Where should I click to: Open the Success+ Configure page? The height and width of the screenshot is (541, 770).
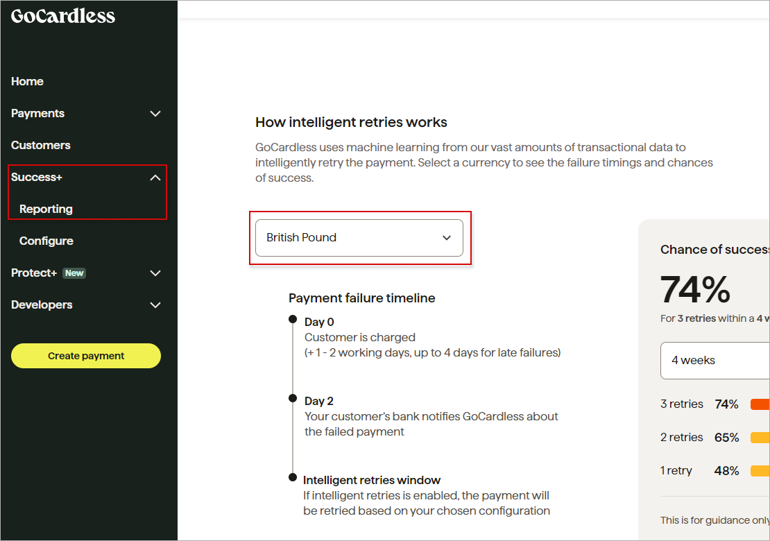pyautogui.click(x=46, y=241)
